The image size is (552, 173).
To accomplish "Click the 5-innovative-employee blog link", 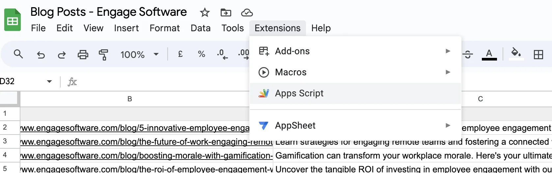I will (x=135, y=128).
